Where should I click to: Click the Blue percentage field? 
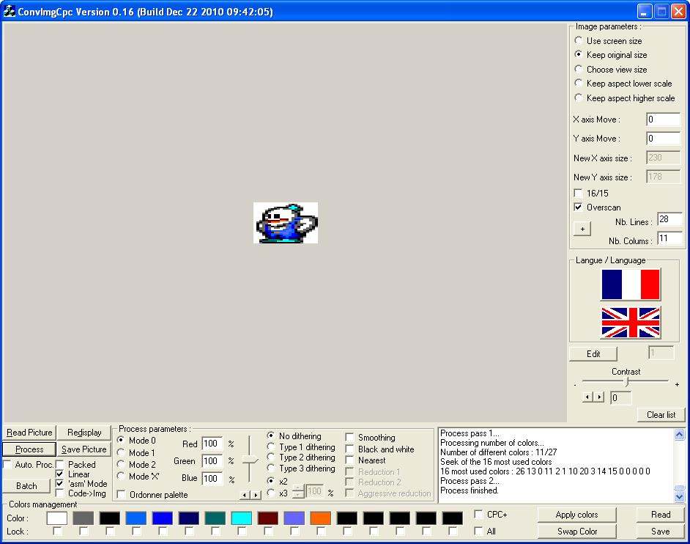pyautogui.click(x=212, y=478)
